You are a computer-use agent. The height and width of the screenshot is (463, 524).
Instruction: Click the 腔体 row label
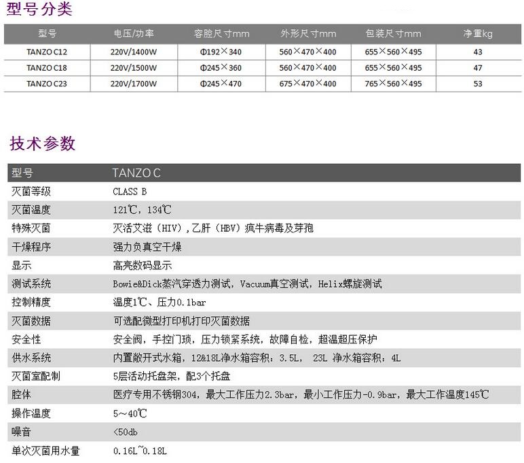22,395
